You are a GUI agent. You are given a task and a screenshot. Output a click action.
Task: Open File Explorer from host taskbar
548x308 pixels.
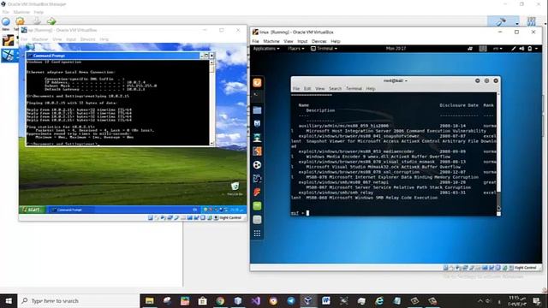tap(149, 300)
